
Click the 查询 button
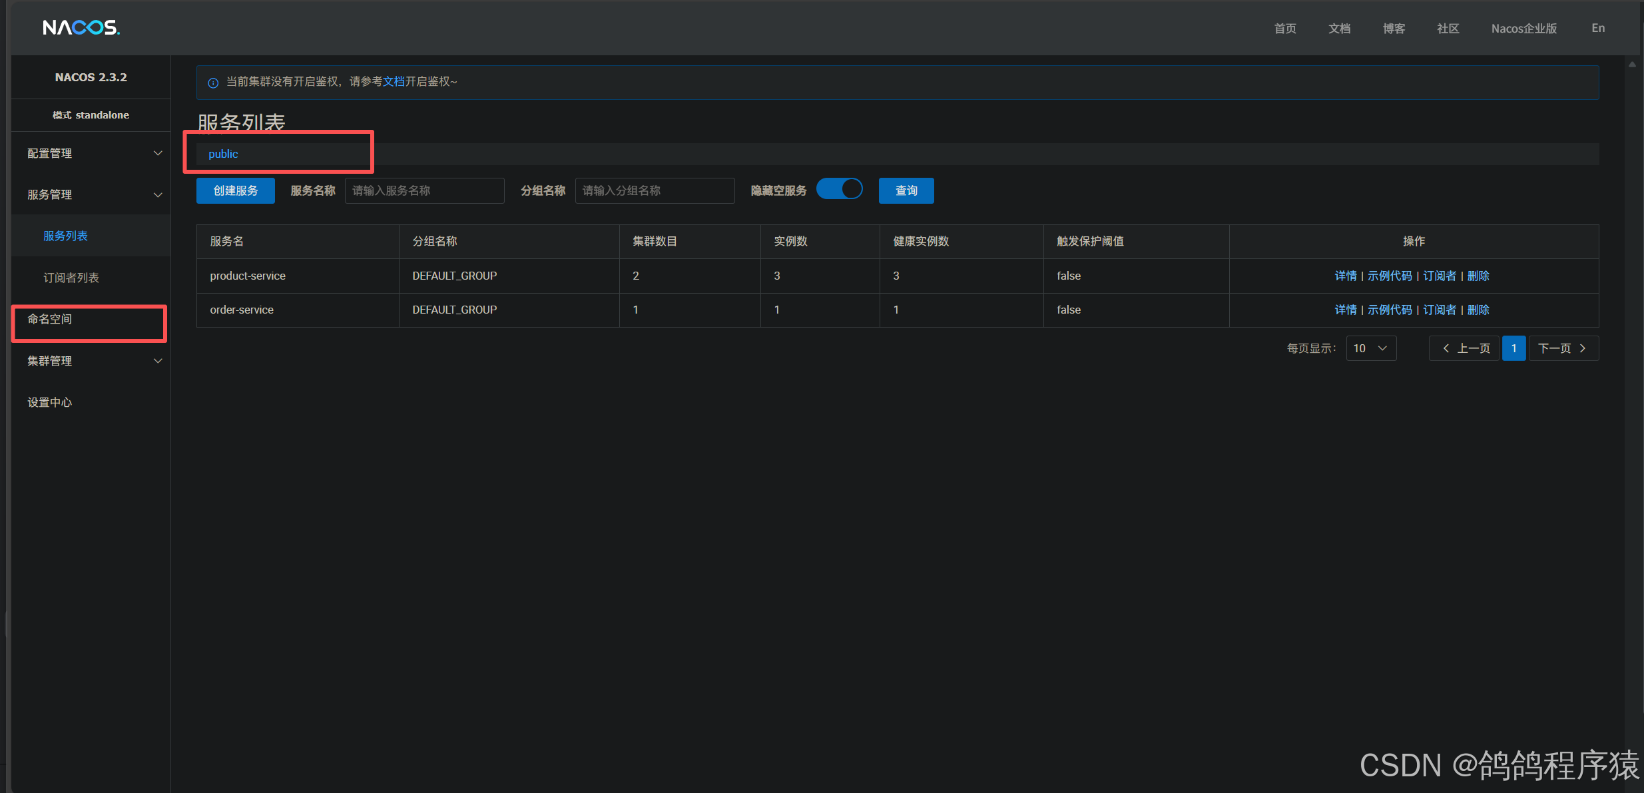point(906,190)
